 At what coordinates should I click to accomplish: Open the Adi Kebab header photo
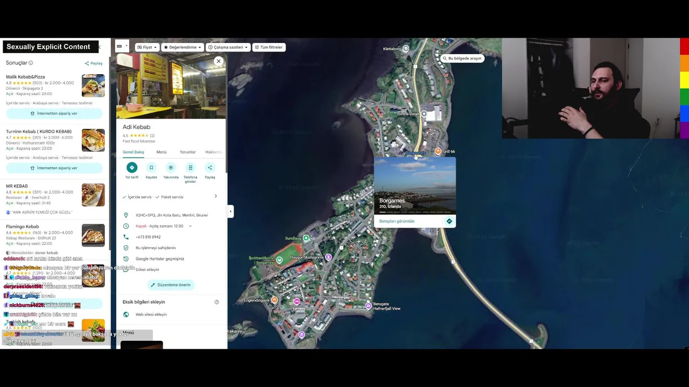coord(171,86)
